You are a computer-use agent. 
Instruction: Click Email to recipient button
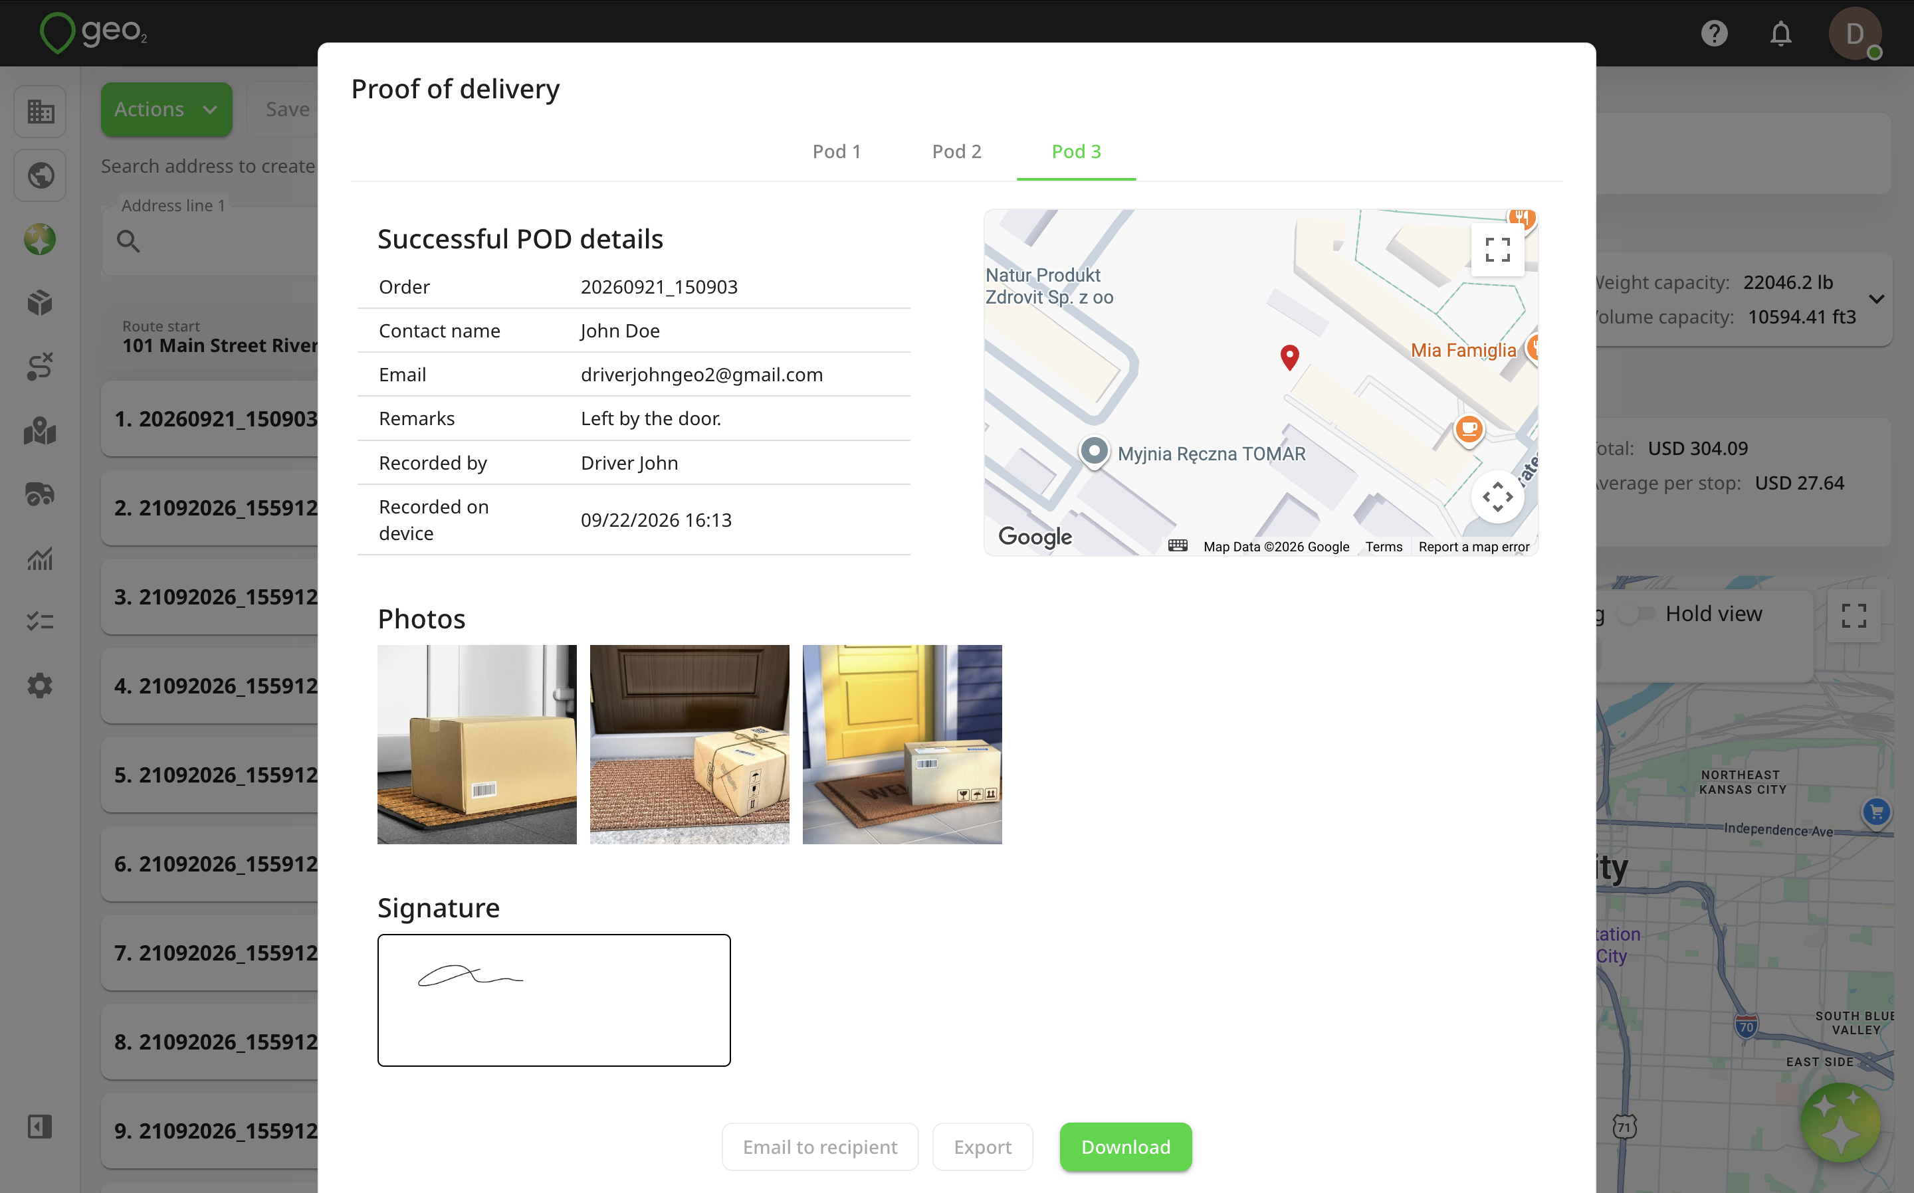(x=820, y=1147)
